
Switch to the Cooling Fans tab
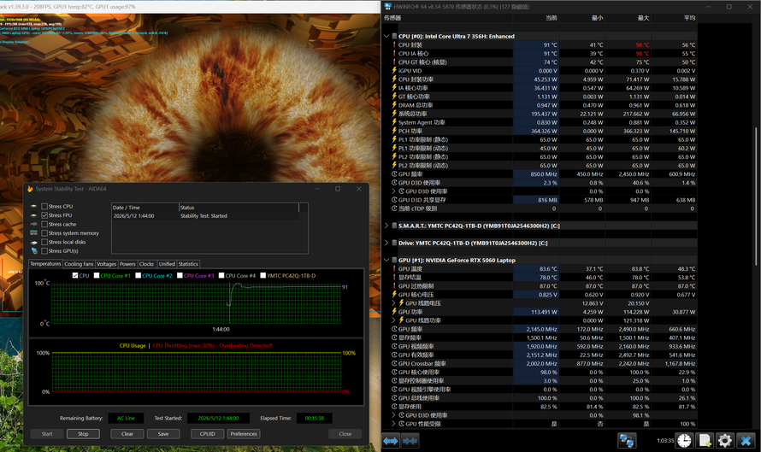(79, 264)
